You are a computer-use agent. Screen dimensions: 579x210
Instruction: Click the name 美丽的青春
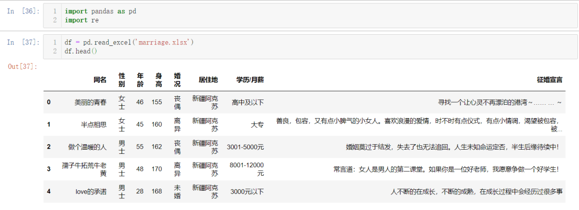[x=91, y=102]
